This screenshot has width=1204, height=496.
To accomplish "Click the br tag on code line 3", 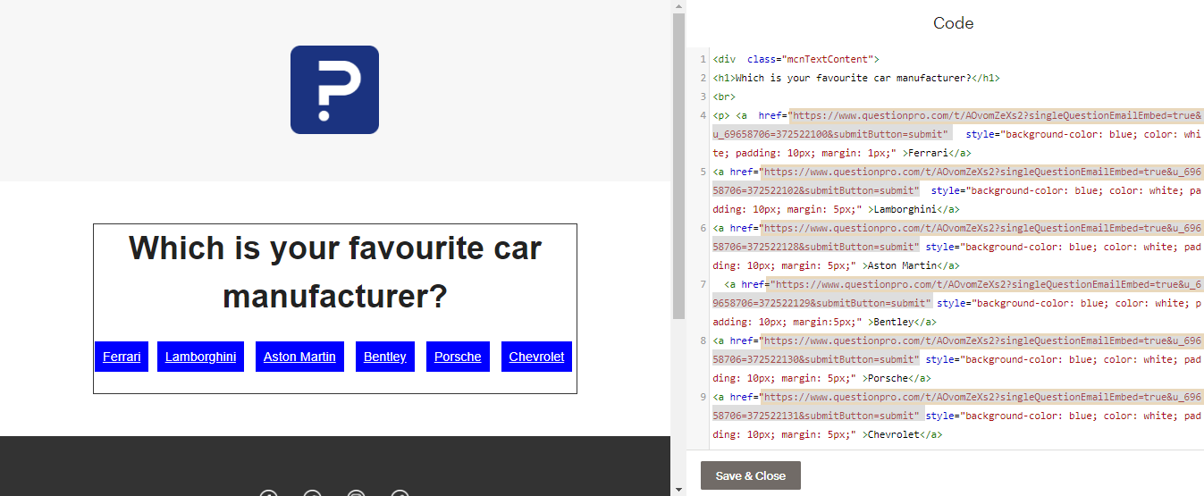I will pyautogui.click(x=724, y=97).
